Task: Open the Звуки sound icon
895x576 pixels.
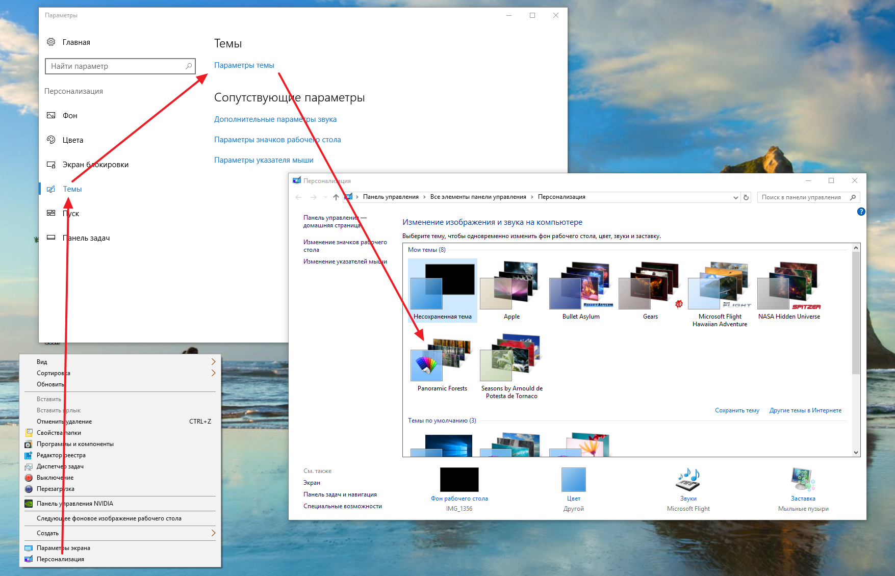Action: click(688, 480)
